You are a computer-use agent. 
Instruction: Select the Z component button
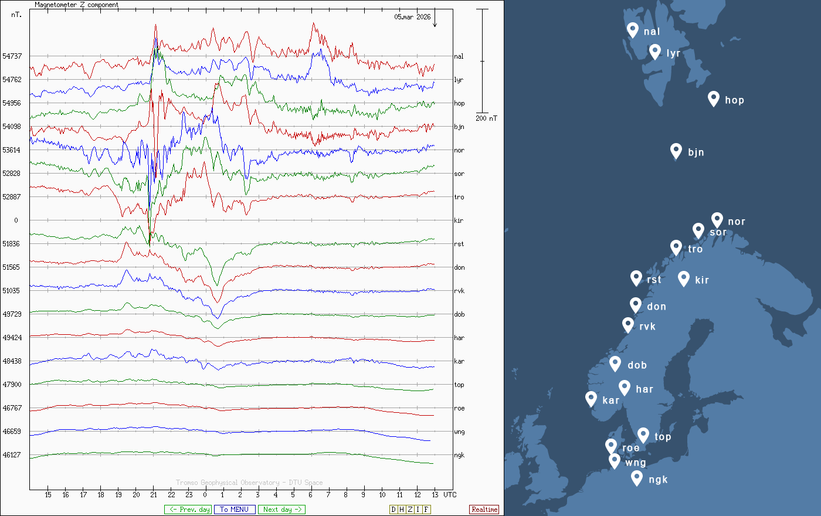point(410,510)
